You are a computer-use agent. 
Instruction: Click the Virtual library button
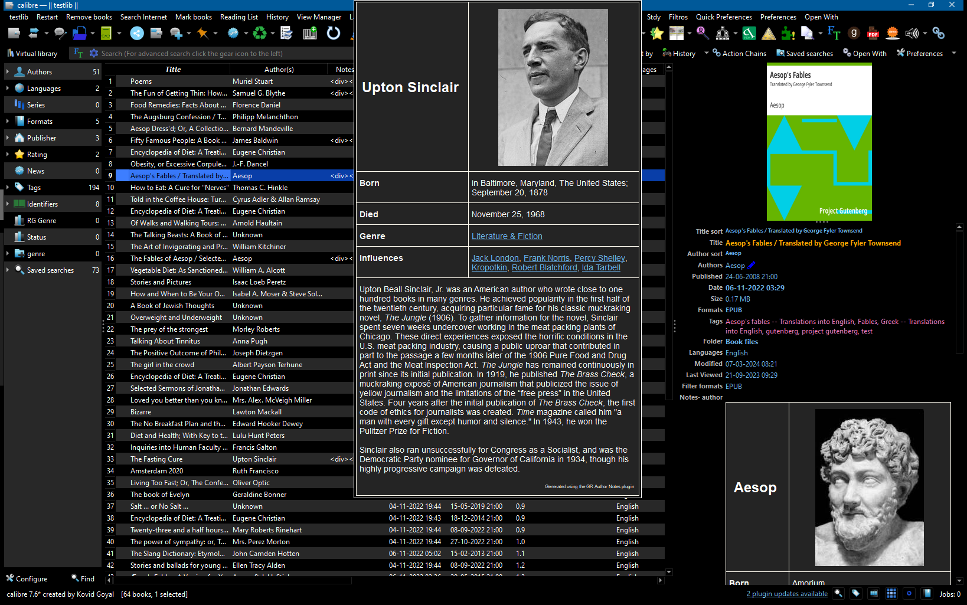click(32, 53)
